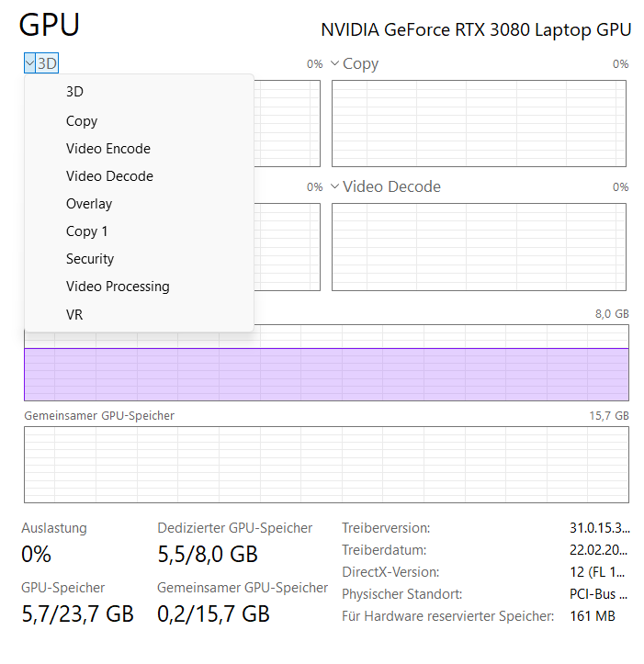
Task: Click the GPU heading title
Action: (50, 26)
